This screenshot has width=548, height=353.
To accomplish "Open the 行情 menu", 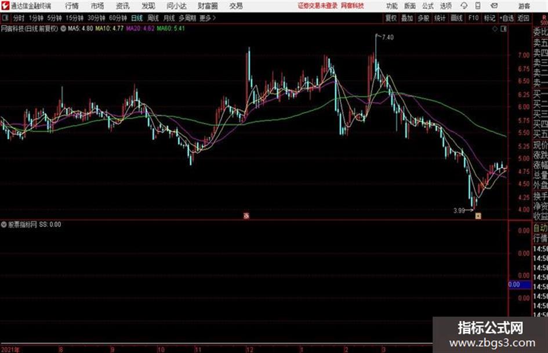I will 72,6.
